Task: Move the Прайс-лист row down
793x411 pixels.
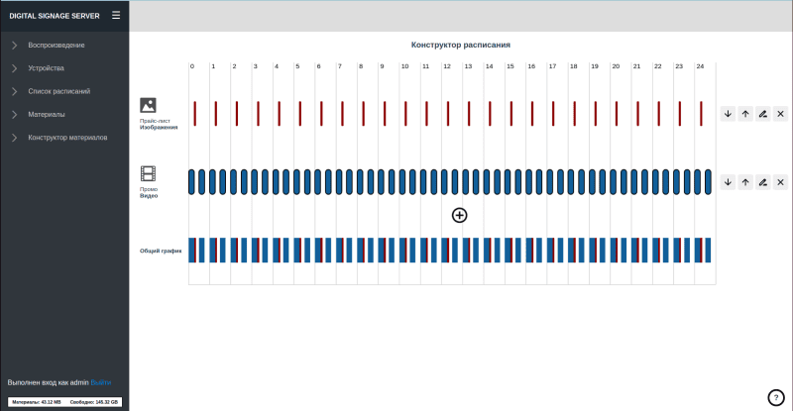Action: click(728, 114)
